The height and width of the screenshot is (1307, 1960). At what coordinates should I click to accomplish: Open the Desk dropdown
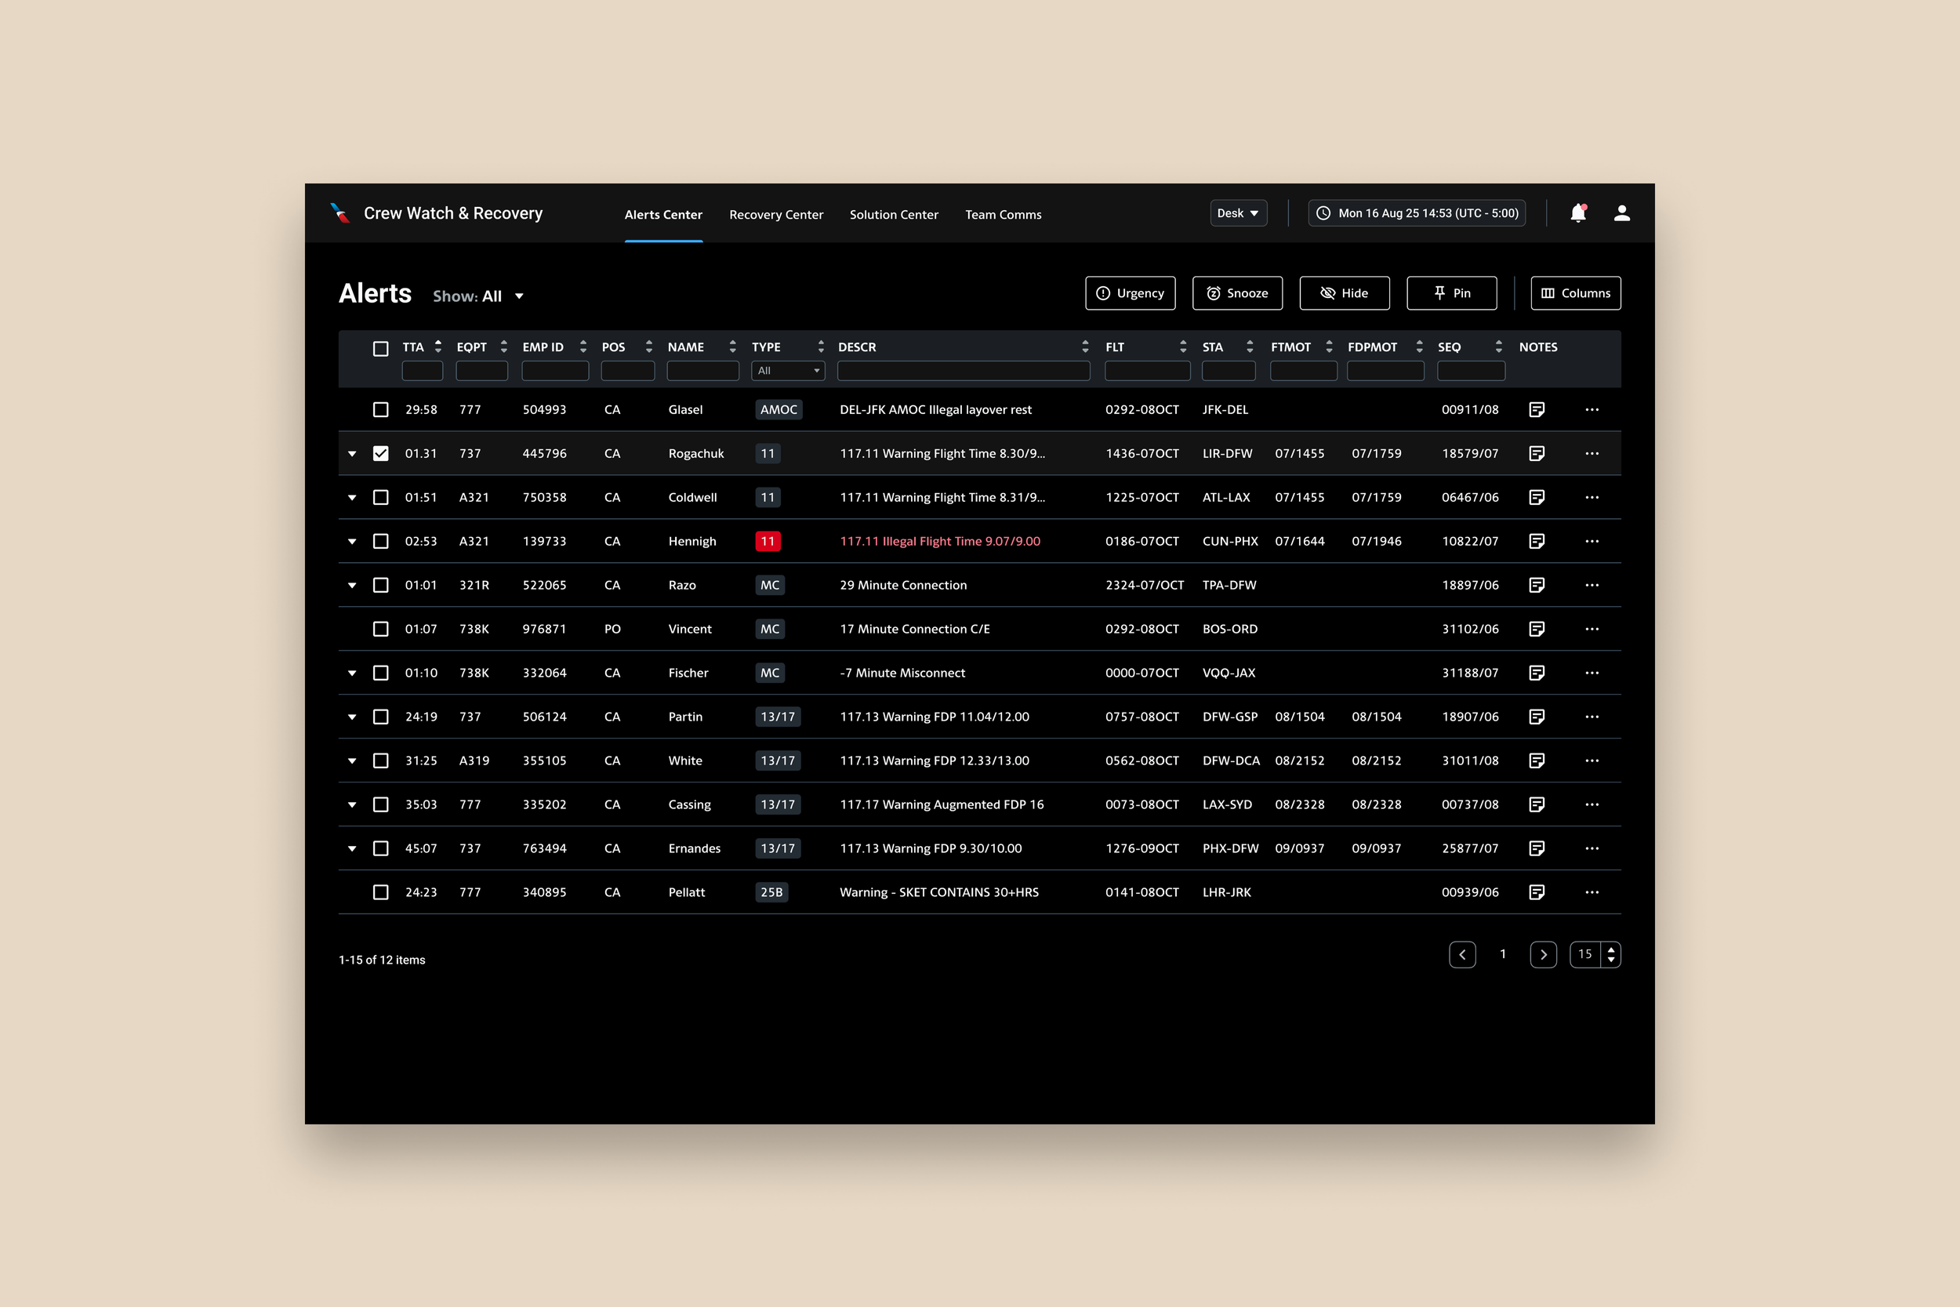1237,213
